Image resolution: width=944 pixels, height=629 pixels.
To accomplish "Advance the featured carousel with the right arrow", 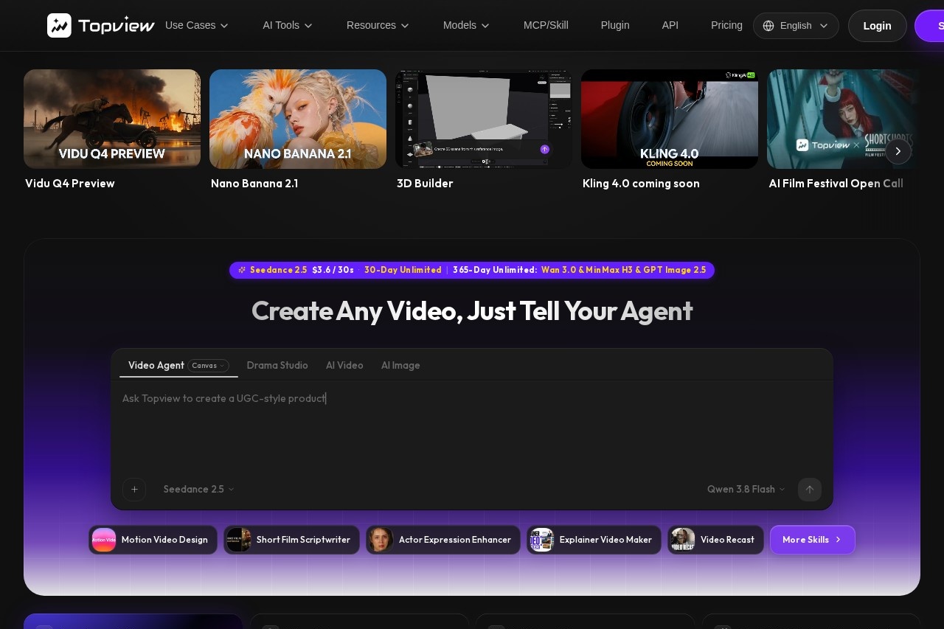I will point(898,150).
